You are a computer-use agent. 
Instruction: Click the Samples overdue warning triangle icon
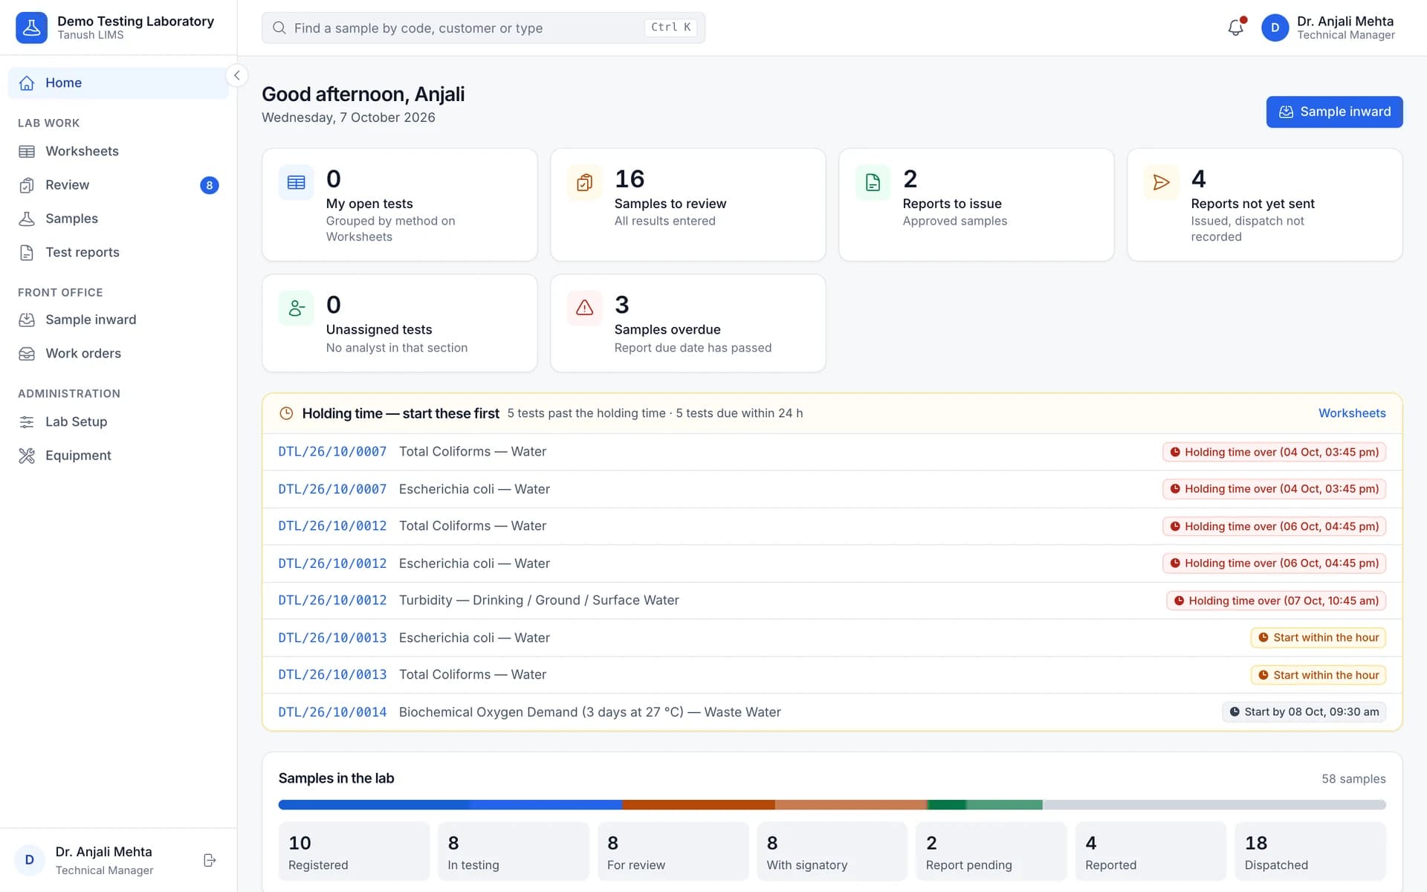tap(584, 308)
